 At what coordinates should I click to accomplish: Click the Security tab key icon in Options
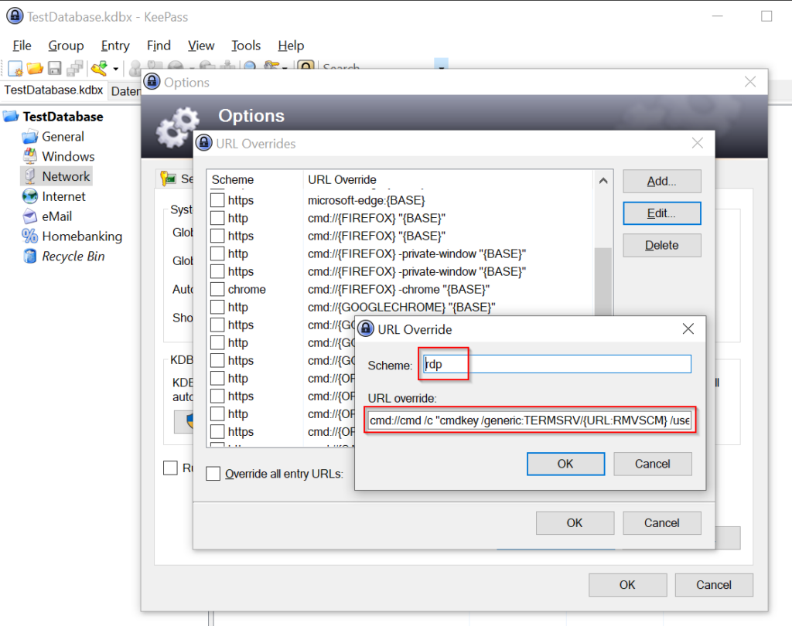pos(168,179)
